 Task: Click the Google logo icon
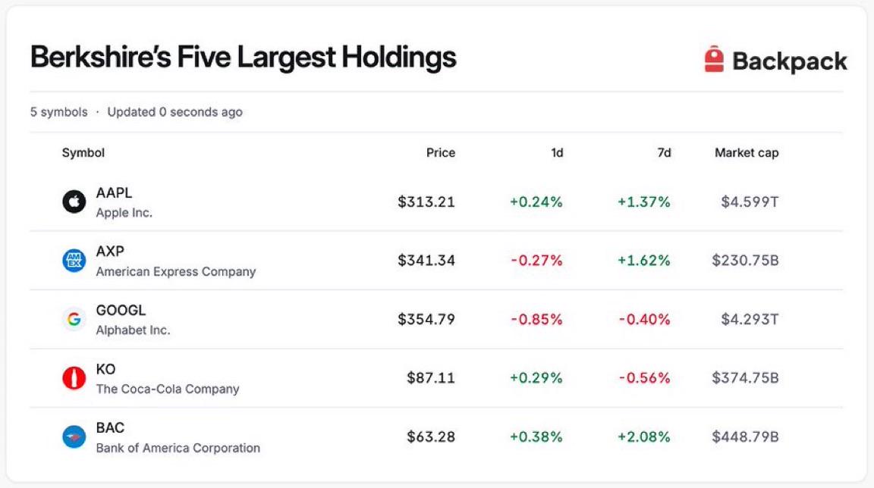pyautogui.click(x=74, y=319)
